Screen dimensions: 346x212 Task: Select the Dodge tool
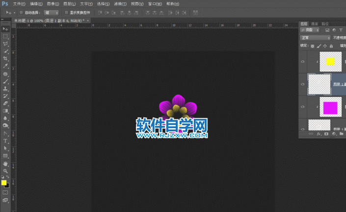[5, 125]
